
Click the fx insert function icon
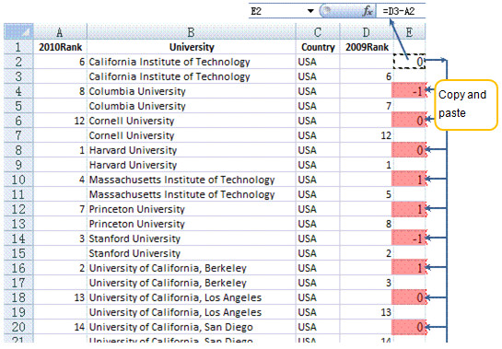click(368, 11)
